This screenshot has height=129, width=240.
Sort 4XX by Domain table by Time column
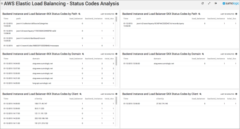coord(6,59)
